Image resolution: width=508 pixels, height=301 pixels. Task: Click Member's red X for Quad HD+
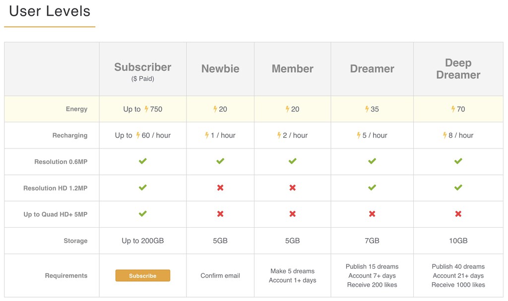click(x=293, y=214)
